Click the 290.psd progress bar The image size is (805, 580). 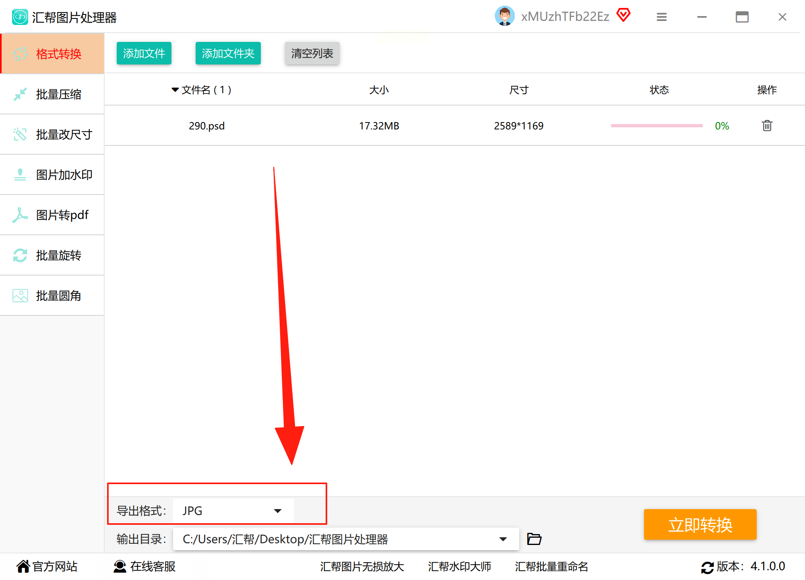coord(656,126)
